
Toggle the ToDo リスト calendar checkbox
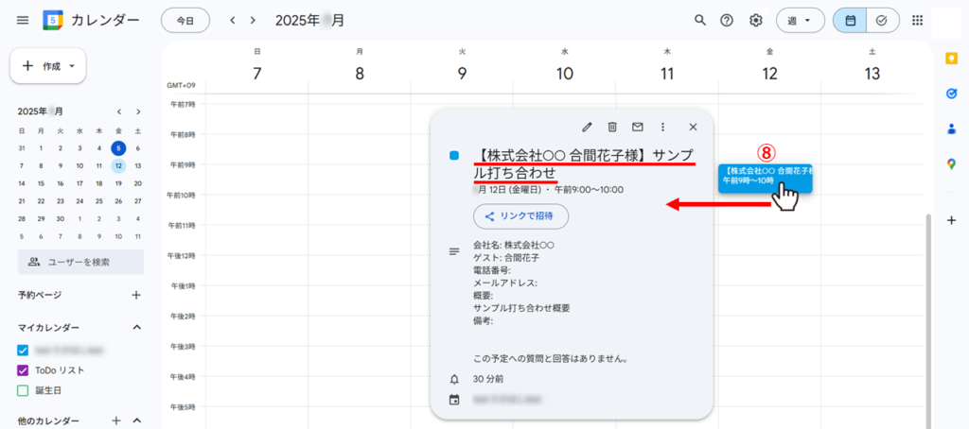click(x=24, y=370)
